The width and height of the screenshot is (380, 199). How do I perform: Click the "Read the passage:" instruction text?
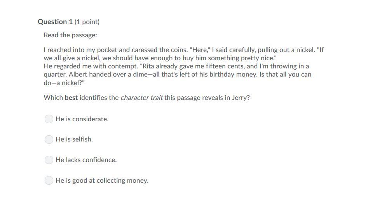tap(70, 35)
